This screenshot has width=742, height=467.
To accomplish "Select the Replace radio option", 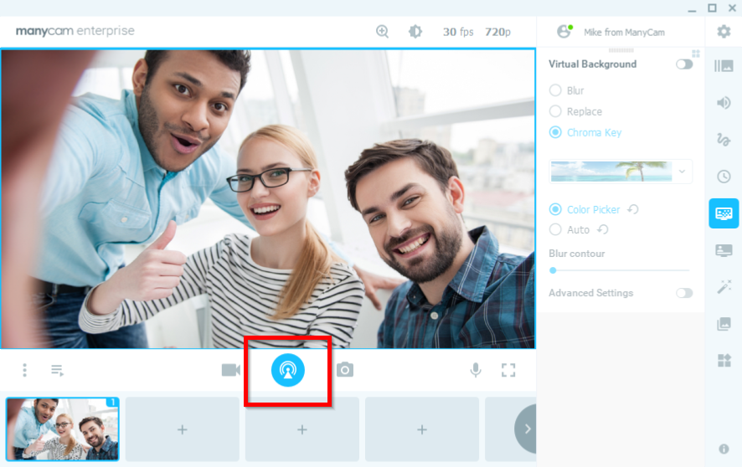I will pyautogui.click(x=555, y=111).
